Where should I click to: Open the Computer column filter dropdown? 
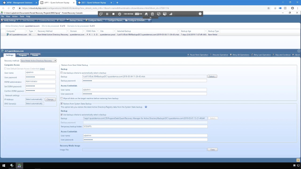[x=26, y=31]
